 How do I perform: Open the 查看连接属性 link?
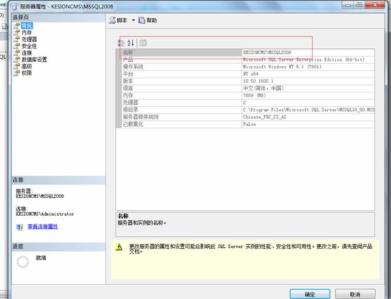pos(42,227)
